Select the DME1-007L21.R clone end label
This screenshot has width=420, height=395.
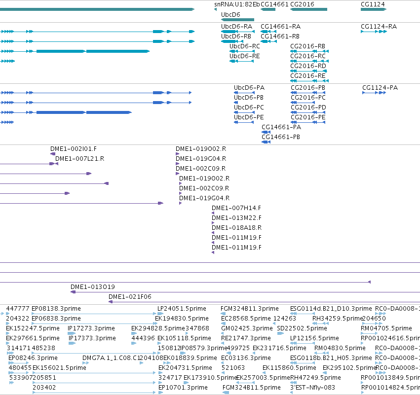click(x=79, y=159)
